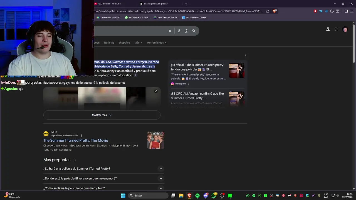Open the Letterboxd bookmark
The height and width of the screenshot is (200, 356).
click(109, 17)
